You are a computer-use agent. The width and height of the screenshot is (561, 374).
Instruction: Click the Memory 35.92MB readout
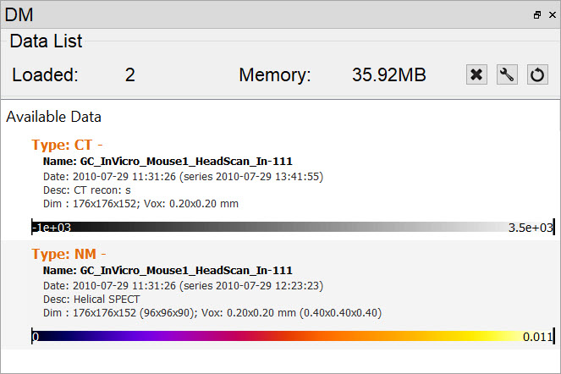[x=388, y=74]
